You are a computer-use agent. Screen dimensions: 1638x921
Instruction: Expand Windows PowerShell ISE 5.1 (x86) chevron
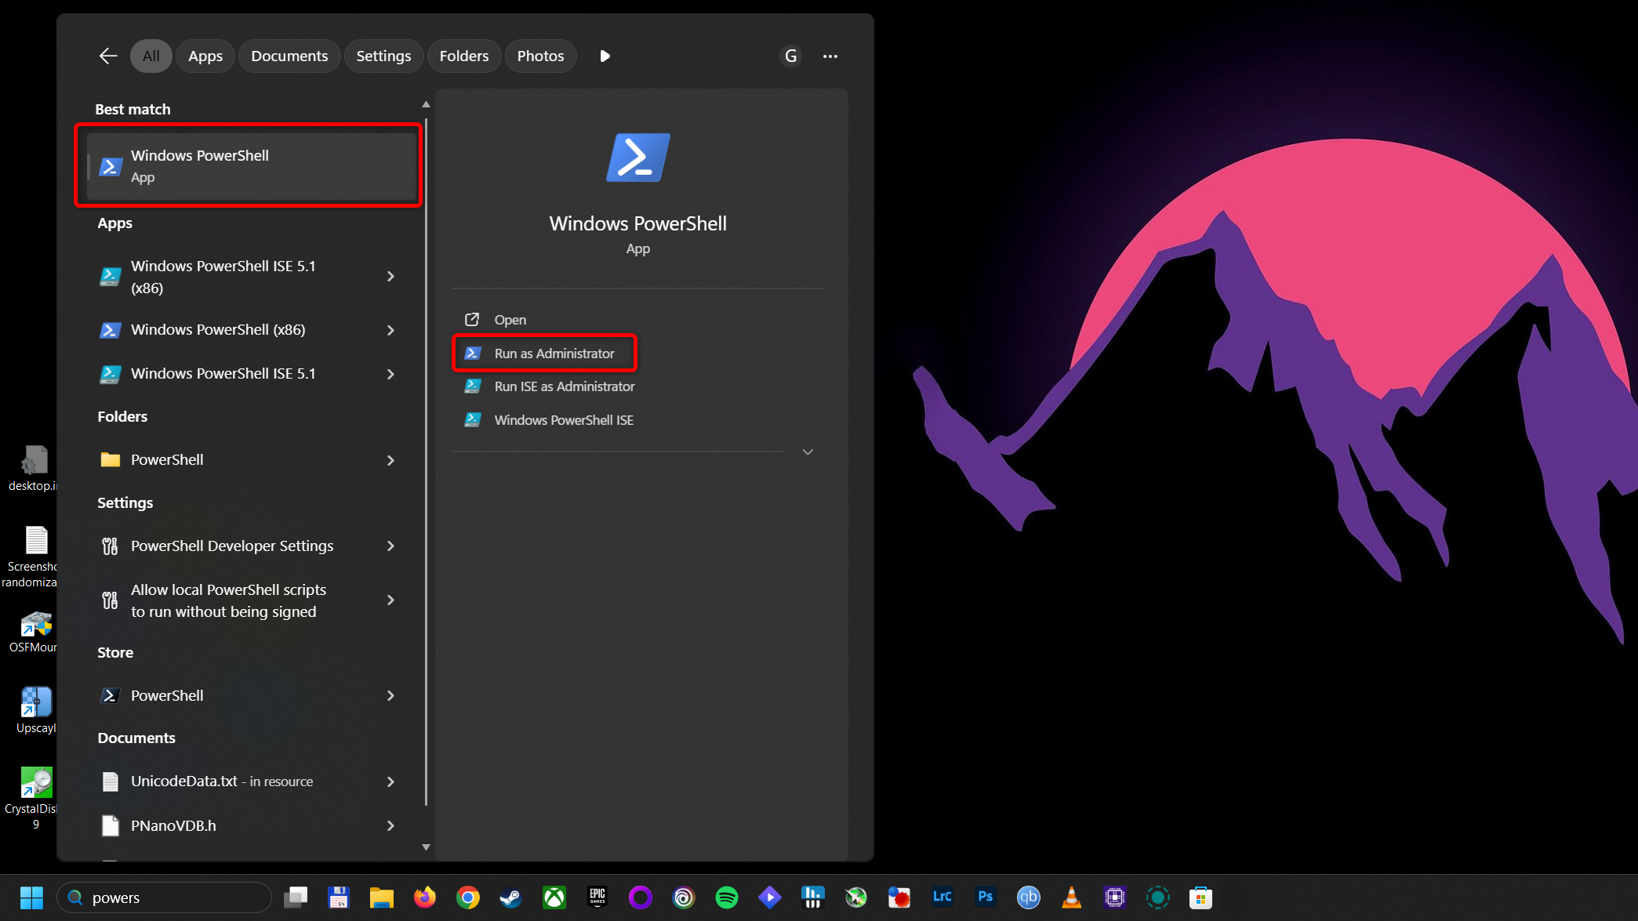pyautogui.click(x=390, y=276)
